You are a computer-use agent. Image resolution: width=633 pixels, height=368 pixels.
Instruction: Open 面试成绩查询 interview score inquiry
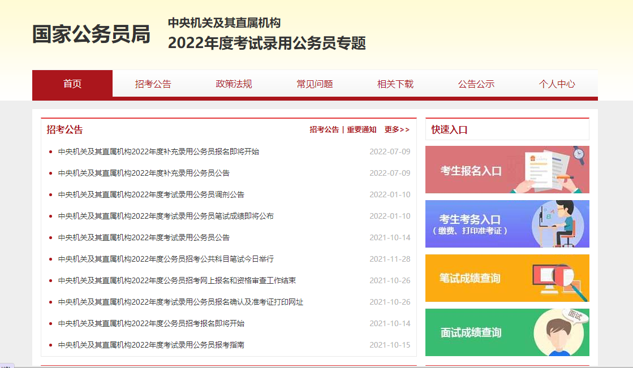coord(507,332)
